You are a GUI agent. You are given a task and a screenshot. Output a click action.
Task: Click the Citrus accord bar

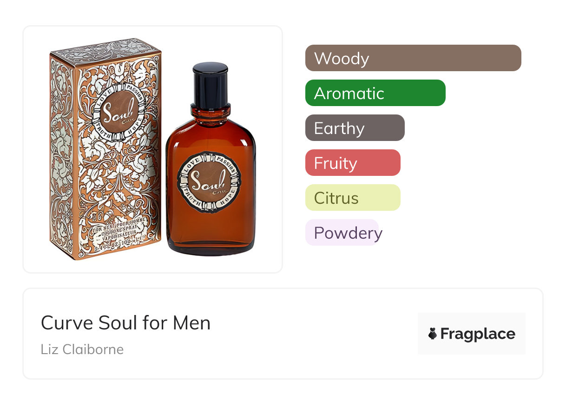pyautogui.click(x=353, y=198)
